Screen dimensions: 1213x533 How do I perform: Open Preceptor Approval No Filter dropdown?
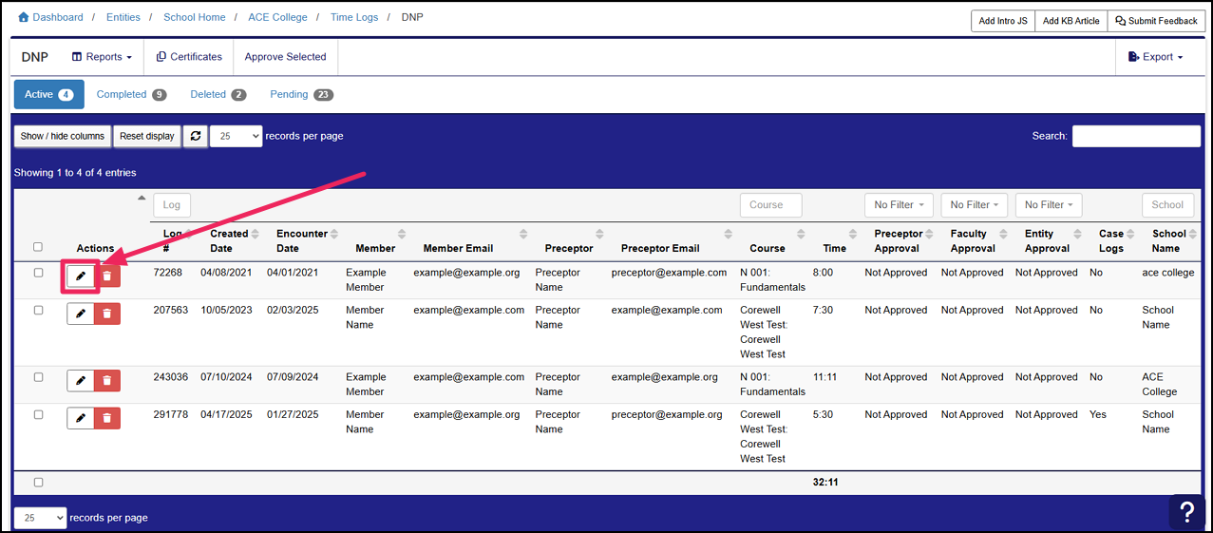click(899, 204)
